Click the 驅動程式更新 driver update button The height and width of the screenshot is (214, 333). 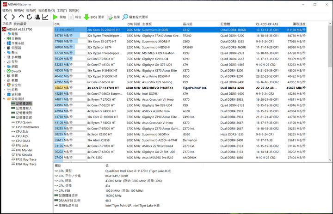[x=136, y=17]
